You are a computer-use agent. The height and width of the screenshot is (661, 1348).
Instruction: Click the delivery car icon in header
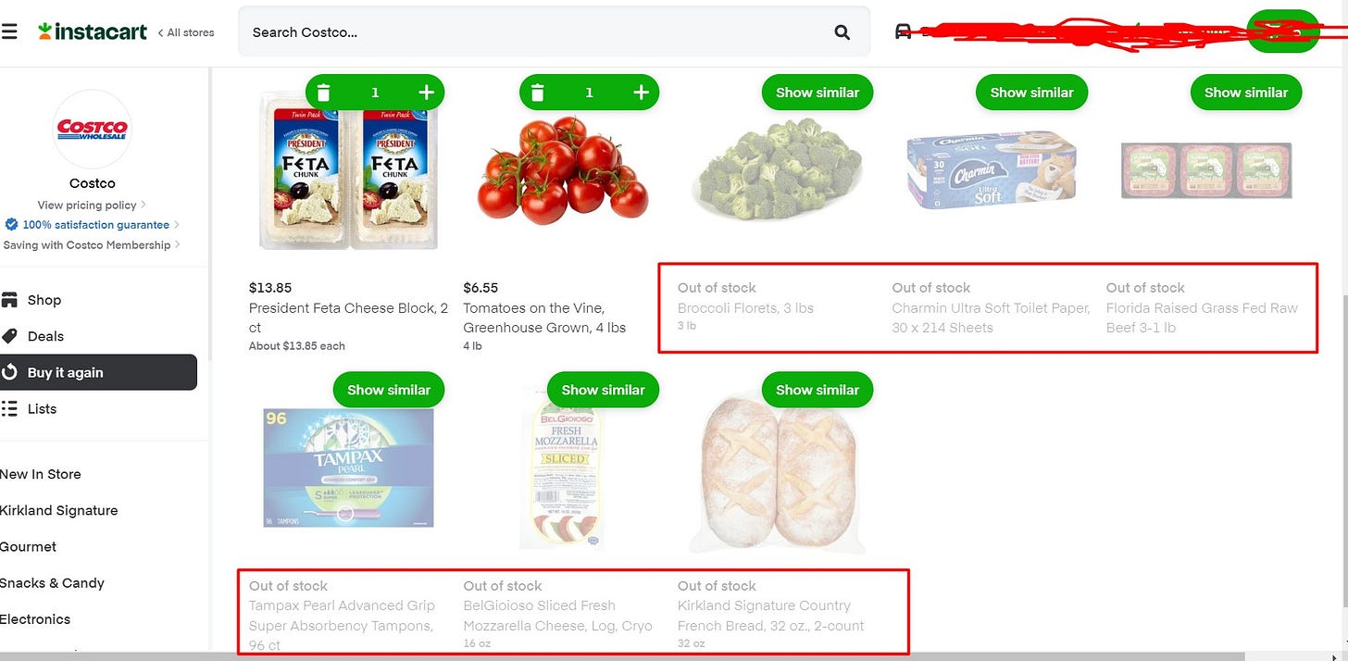(x=903, y=31)
